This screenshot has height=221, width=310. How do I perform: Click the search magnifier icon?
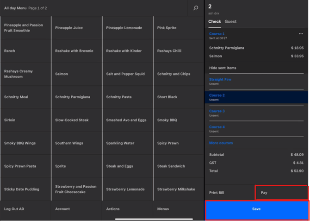coord(196,8)
